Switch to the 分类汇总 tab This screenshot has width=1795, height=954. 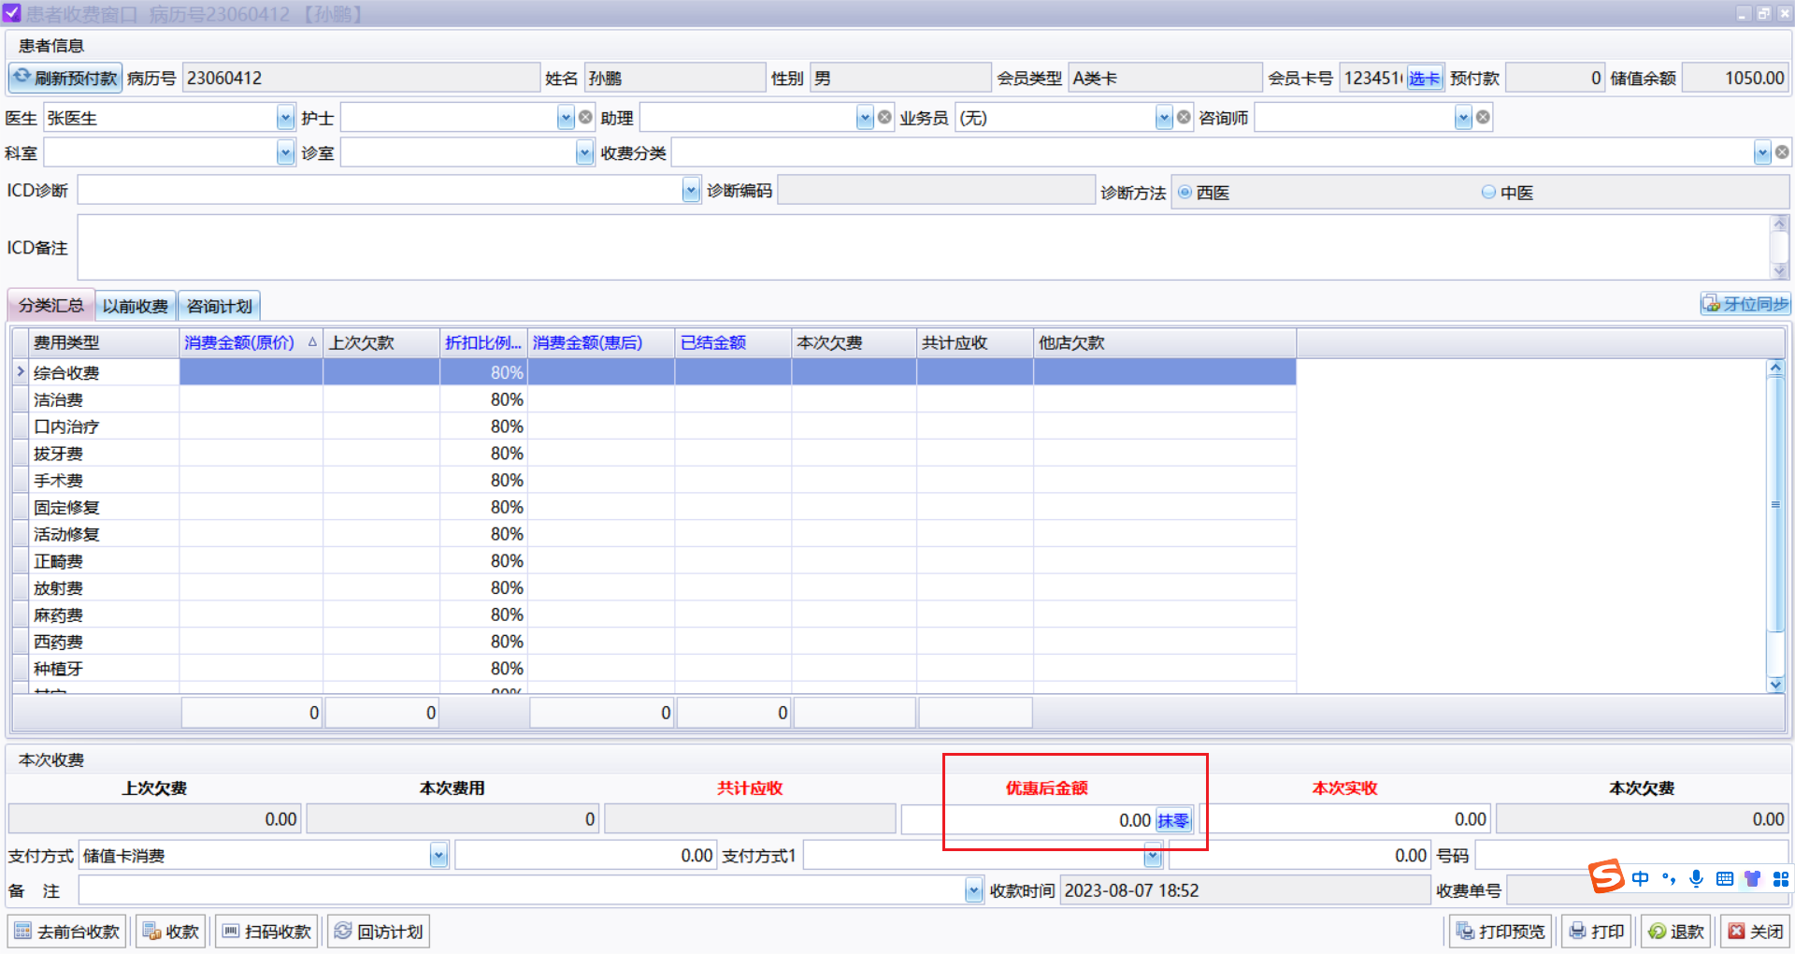(x=51, y=305)
